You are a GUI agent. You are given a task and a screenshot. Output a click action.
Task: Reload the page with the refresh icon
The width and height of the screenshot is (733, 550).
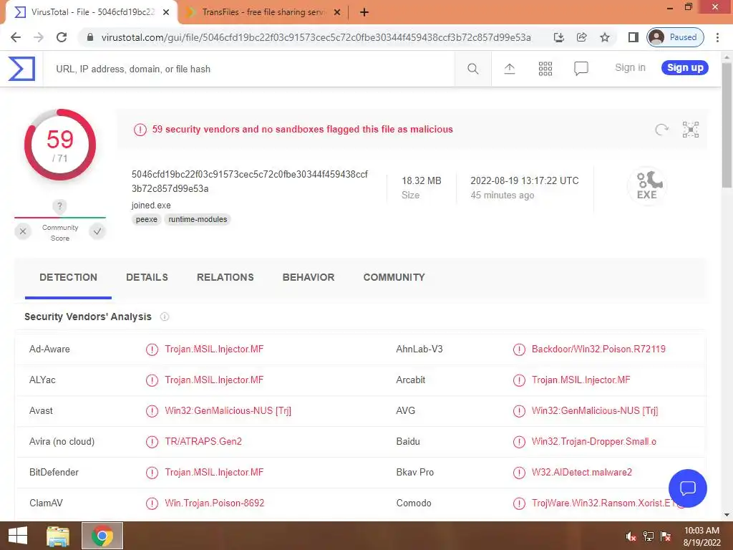click(x=62, y=37)
